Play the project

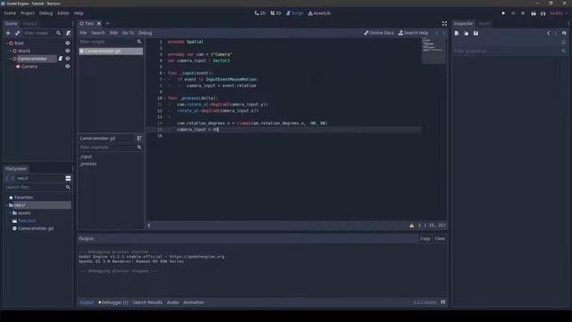tap(503, 13)
